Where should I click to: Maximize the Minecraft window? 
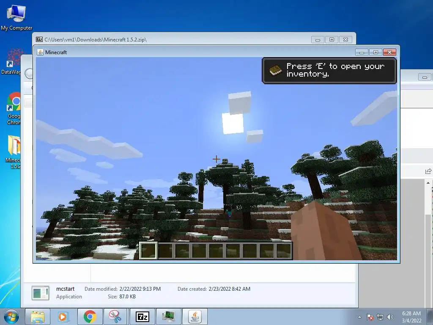click(375, 52)
